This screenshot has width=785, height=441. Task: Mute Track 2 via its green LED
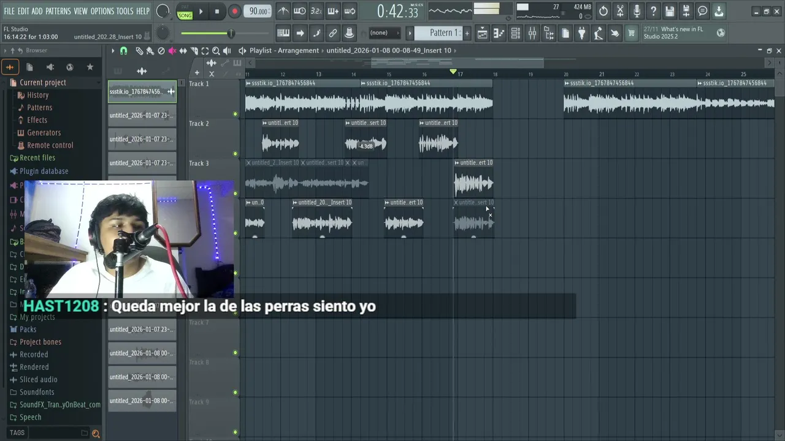tap(235, 154)
